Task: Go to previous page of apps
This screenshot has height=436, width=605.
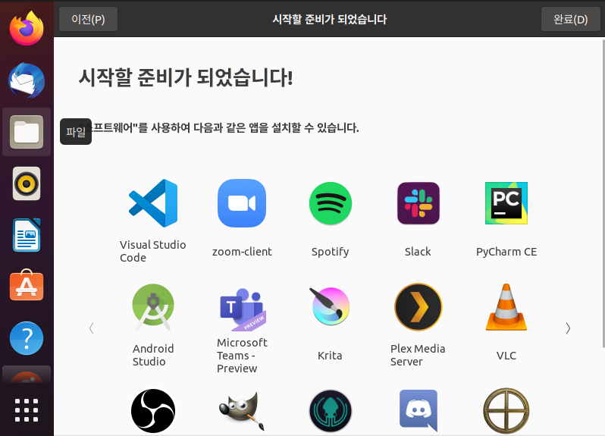Action: coord(92,328)
